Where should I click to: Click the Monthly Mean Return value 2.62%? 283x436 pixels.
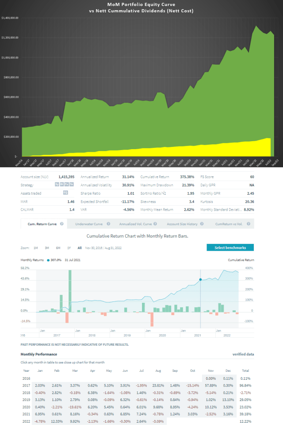tap(189, 210)
